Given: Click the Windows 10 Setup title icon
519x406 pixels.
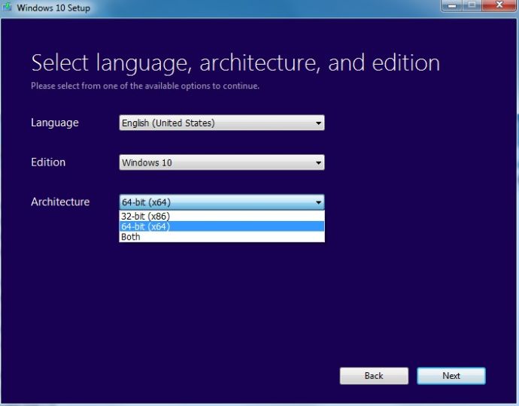Looking at the screenshot, I should [7, 7].
